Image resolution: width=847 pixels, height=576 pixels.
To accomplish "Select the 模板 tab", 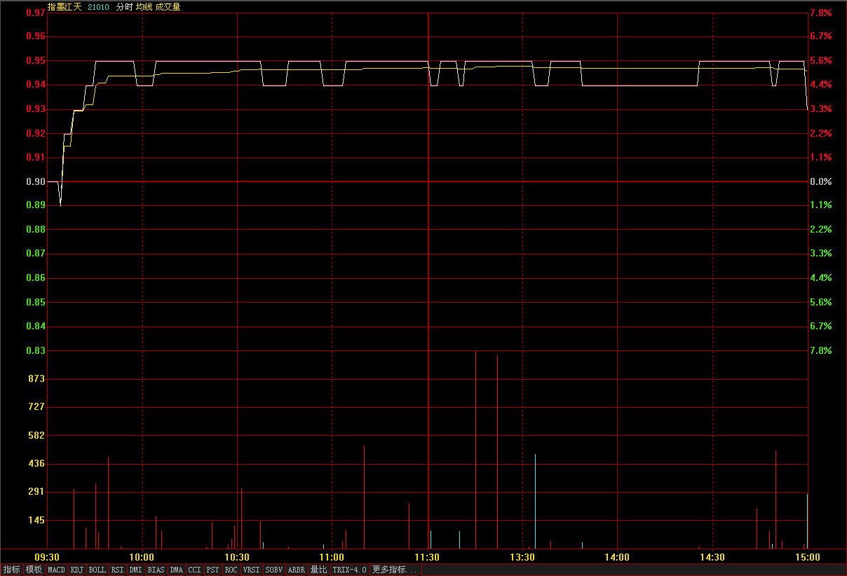I will pyautogui.click(x=34, y=570).
